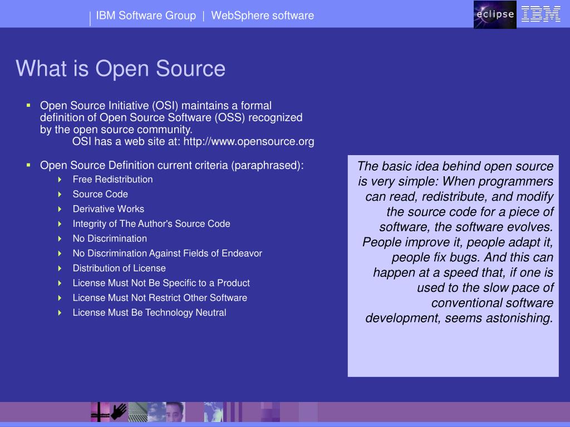Click the WebSphere software header text
Screen dimensions: 570x427
(263, 16)
